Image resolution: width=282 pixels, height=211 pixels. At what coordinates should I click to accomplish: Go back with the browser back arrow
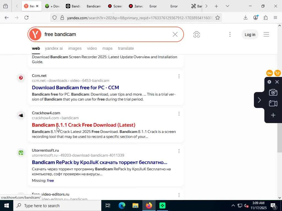(7, 18)
